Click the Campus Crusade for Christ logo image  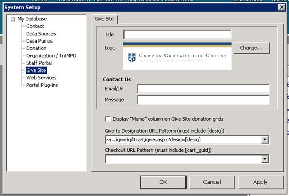(x=177, y=56)
